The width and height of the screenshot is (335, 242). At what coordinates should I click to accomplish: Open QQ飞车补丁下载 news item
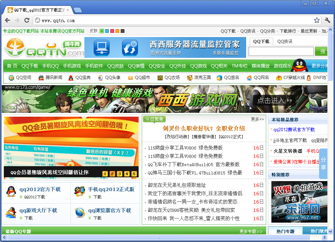tap(194, 164)
